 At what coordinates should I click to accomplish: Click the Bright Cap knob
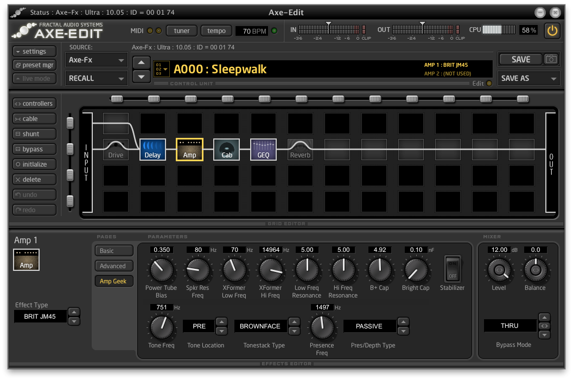(416, 270)
